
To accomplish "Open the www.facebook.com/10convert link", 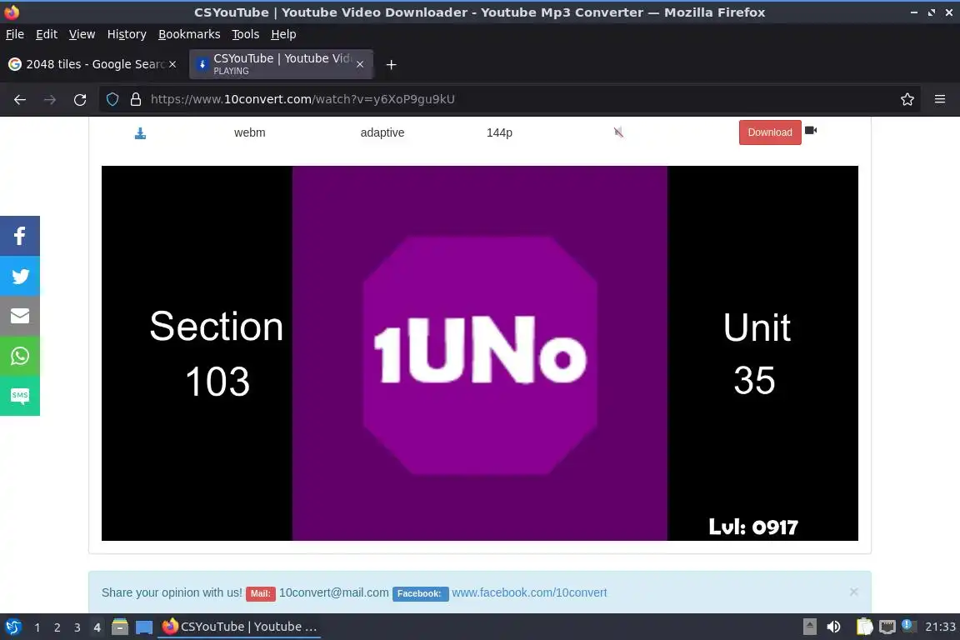I will click(529, 592).
